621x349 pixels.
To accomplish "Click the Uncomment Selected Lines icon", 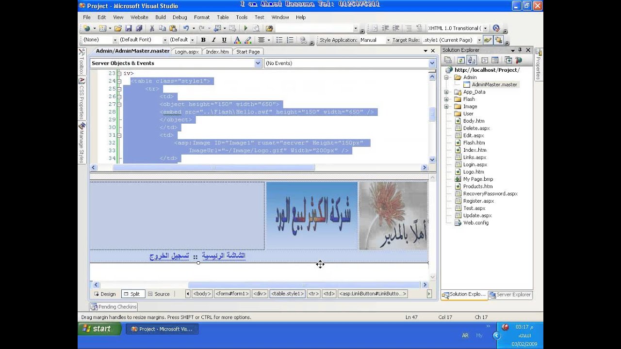I will [419, 28].
